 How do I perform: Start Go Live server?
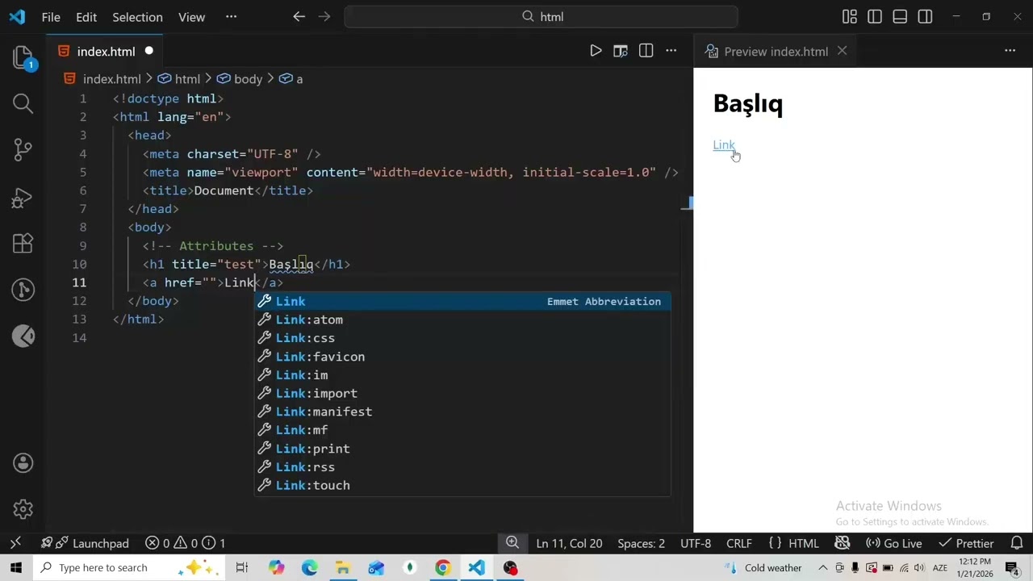(x=893, y=543)
